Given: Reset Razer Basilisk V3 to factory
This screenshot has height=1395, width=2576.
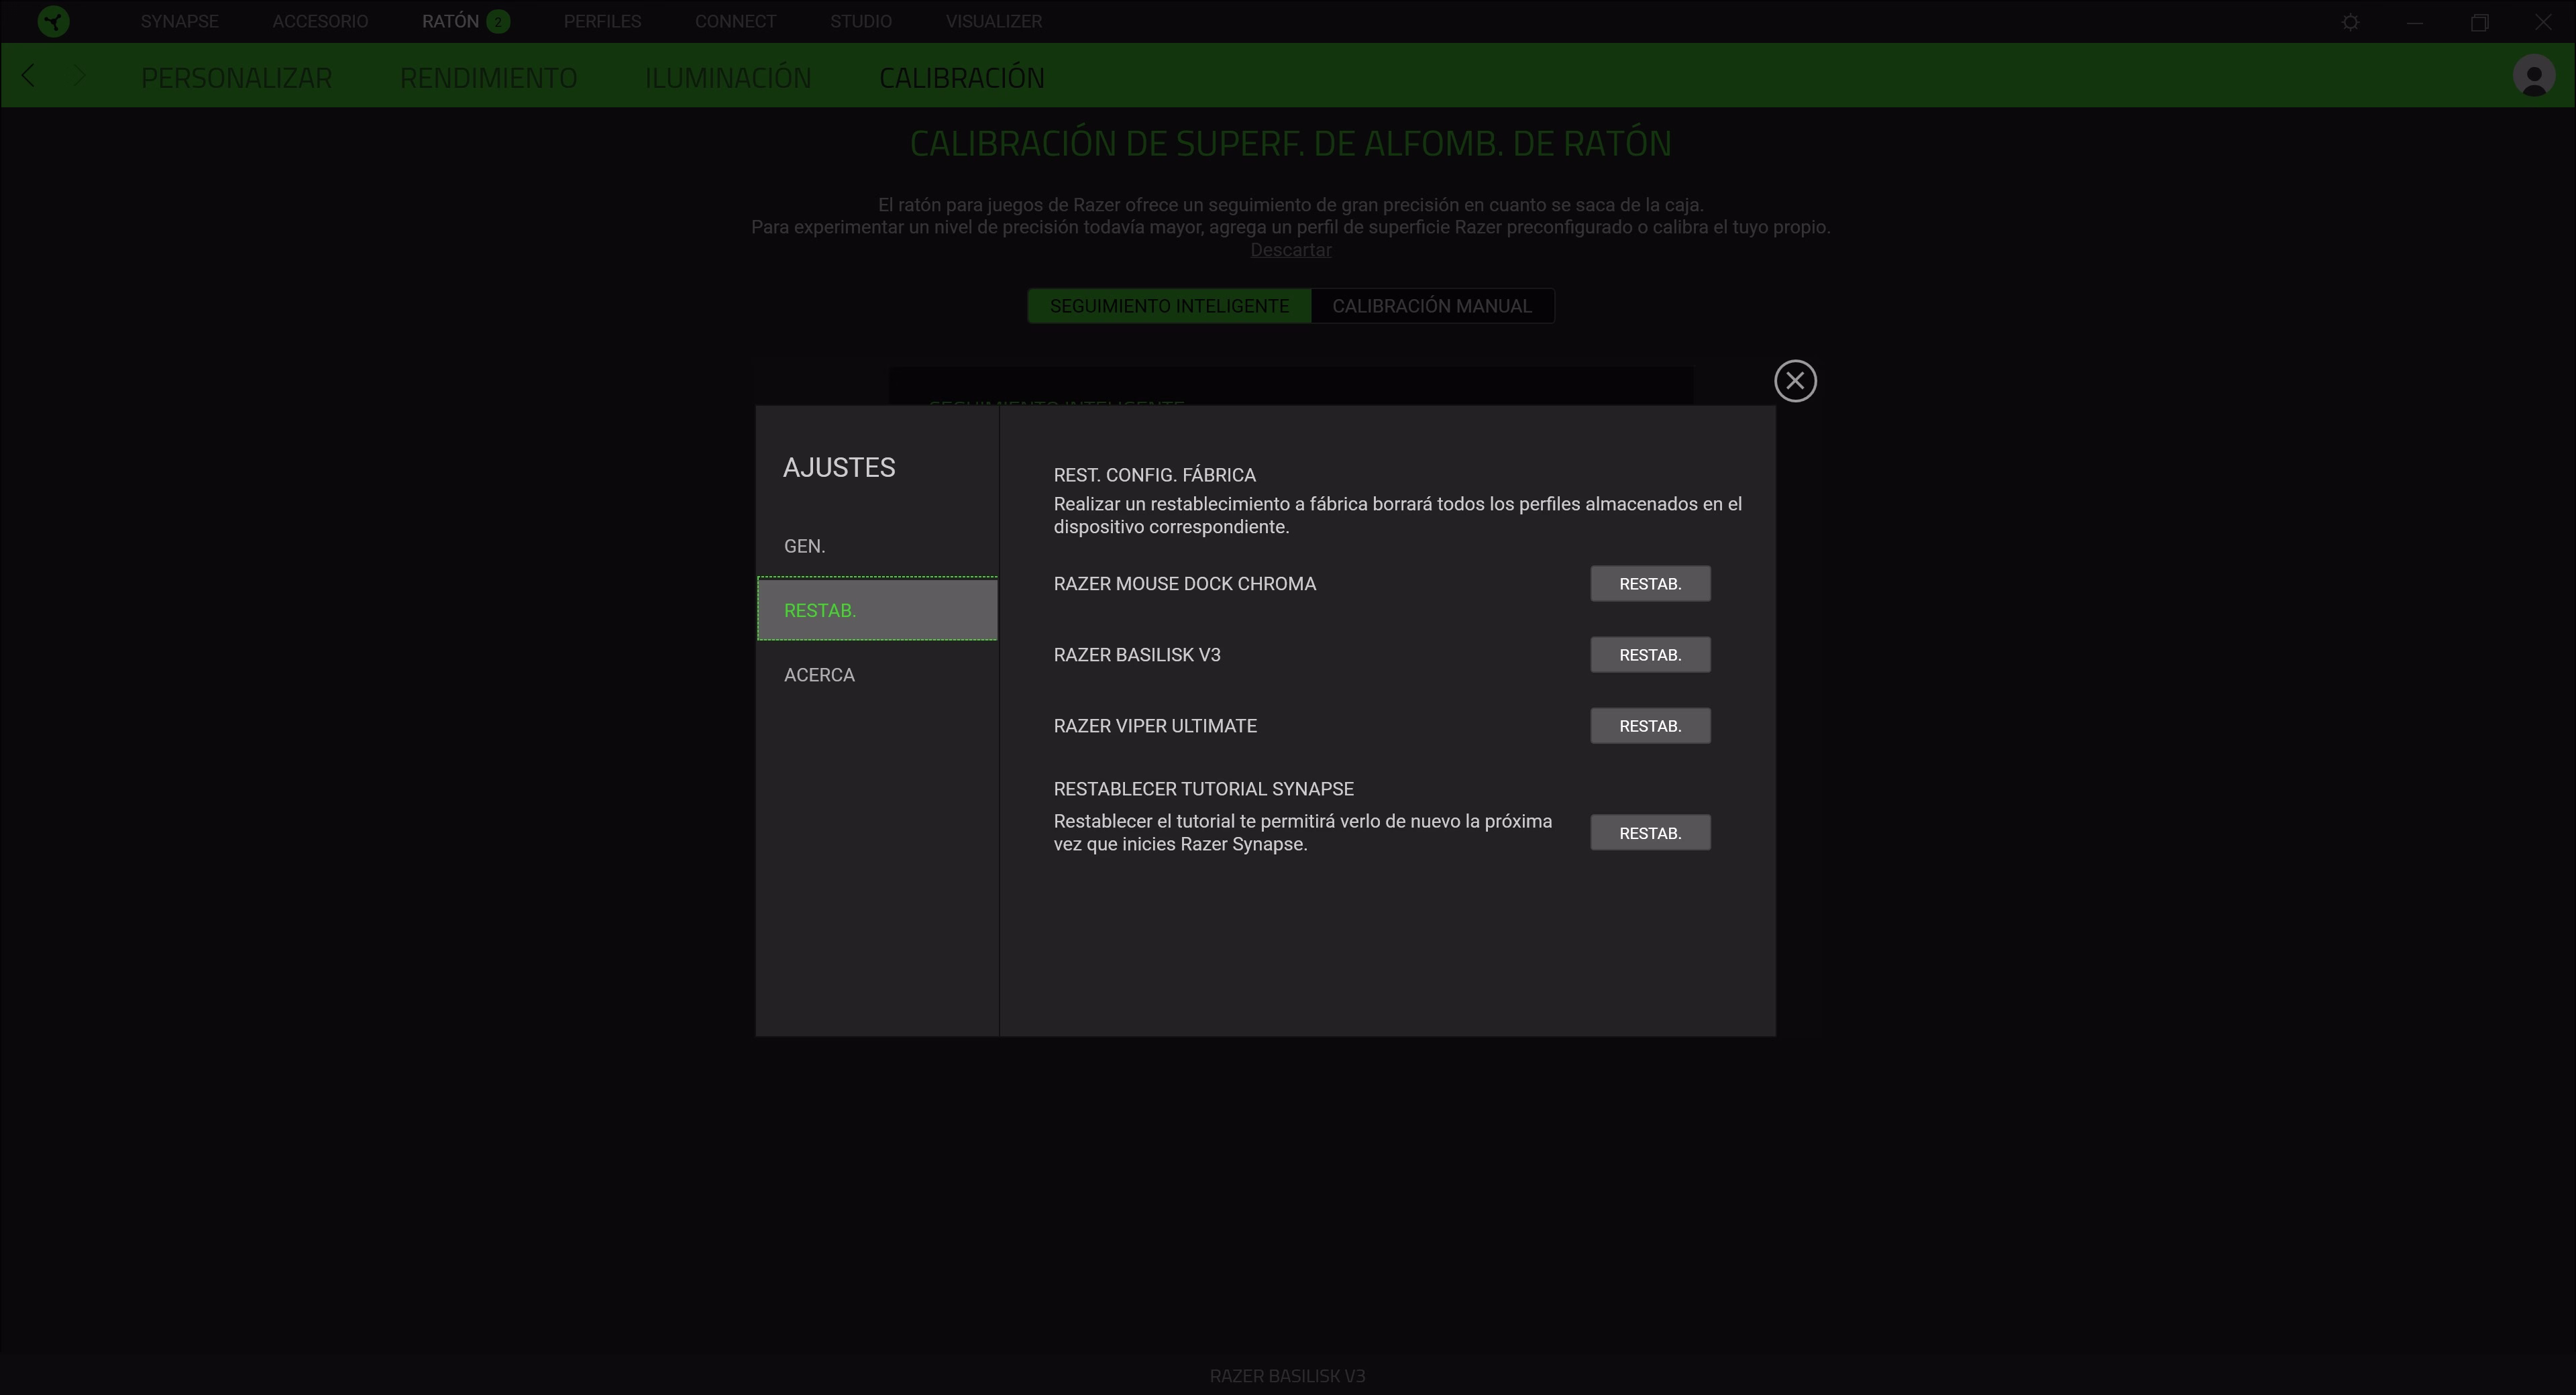Looking at the screenshot, I should tap(1650, 655).
